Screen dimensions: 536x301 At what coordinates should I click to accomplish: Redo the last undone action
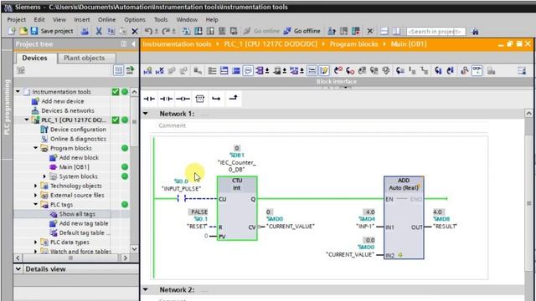pyautogui.click(x=166, y=32)
